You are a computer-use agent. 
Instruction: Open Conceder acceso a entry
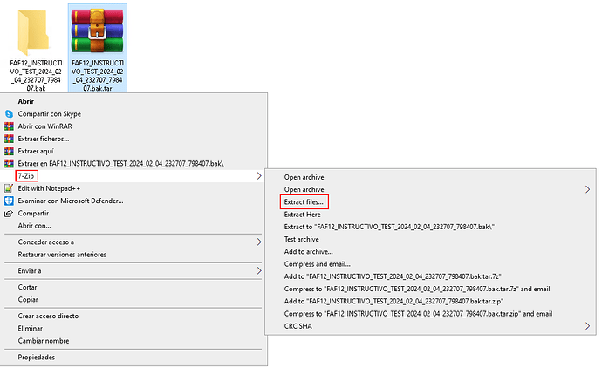pos(45,242)
